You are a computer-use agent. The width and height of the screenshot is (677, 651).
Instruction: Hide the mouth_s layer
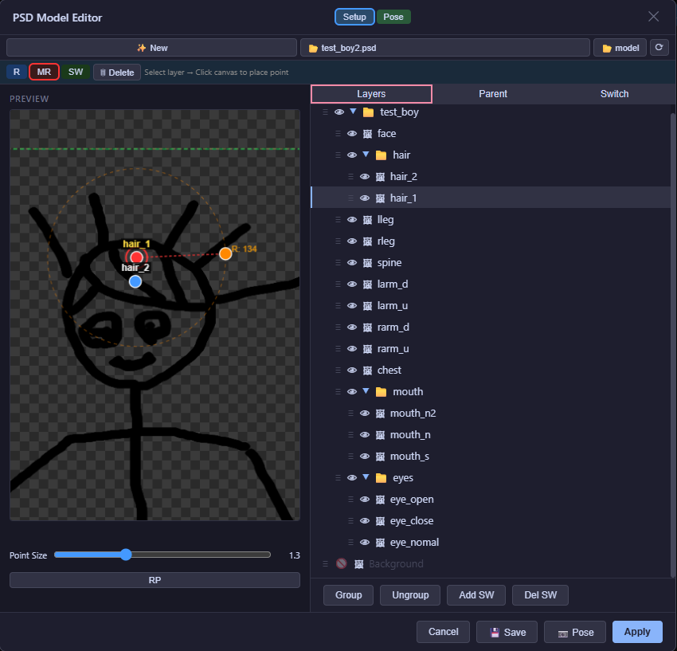pyautogui.click(x=365, y=457)
